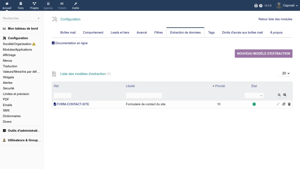
Task: Switch to the Boîtes mail tab
Action: (x=68, y=32)
